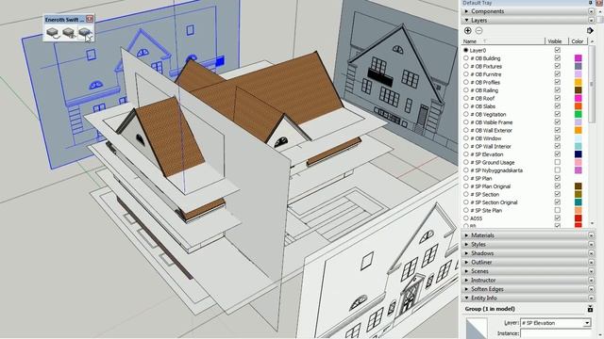Click the # SP Elevation dark blue swatch
The height and width of the screenshot is (339, 604).
pyautogui.click(x=579, y=154)
